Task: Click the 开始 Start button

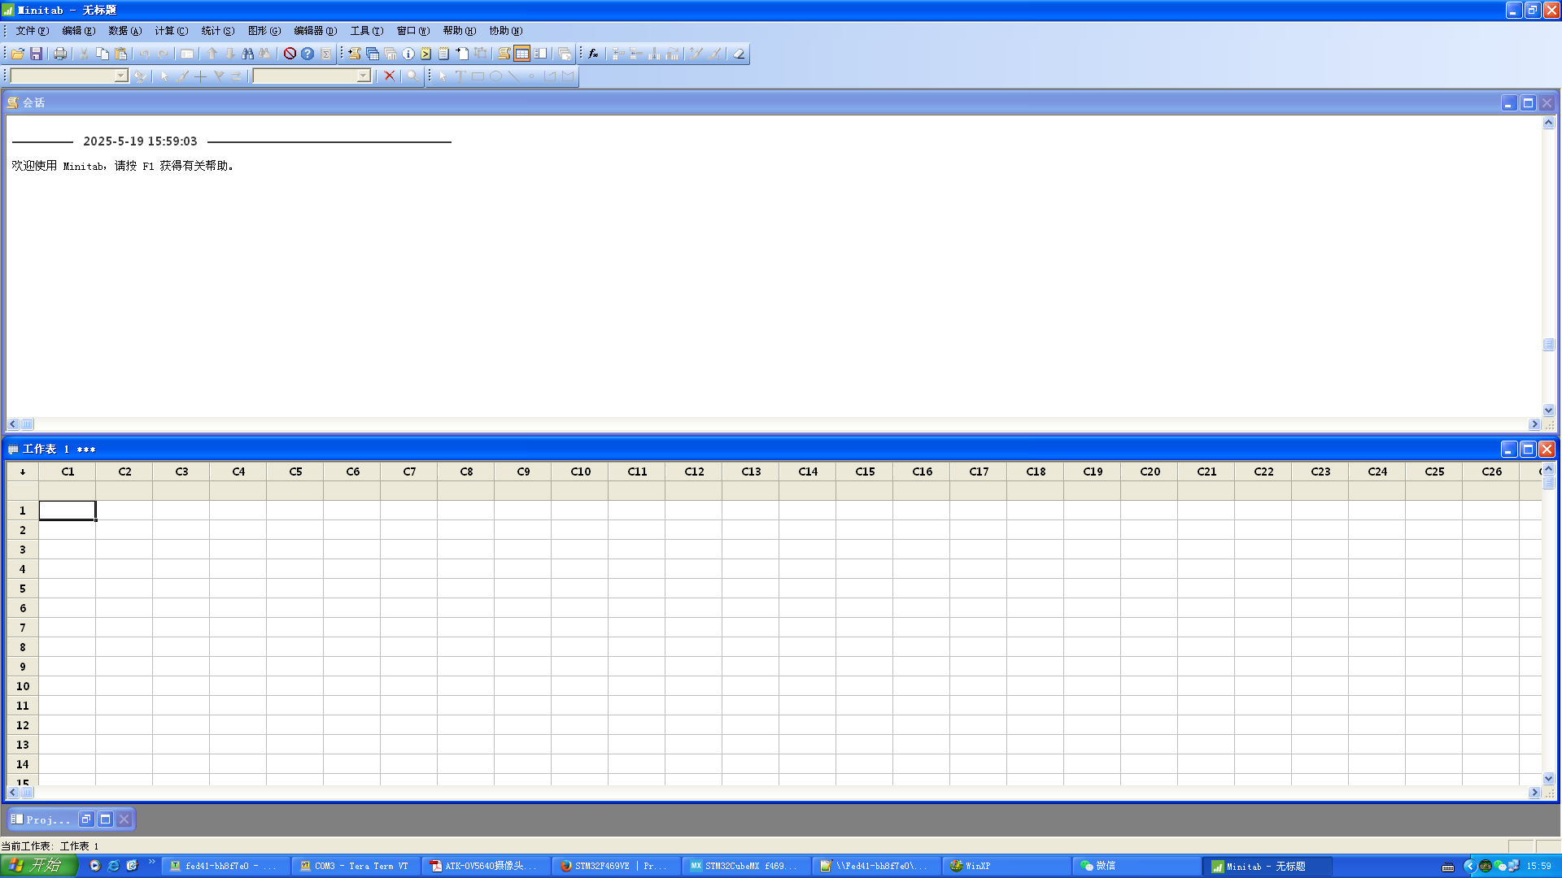Action: click(38, 866)
